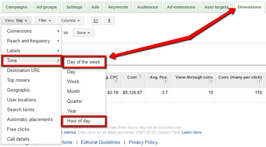Open the Keywords tab
Screen dimensions: 266x147
[x=118, y=7]
